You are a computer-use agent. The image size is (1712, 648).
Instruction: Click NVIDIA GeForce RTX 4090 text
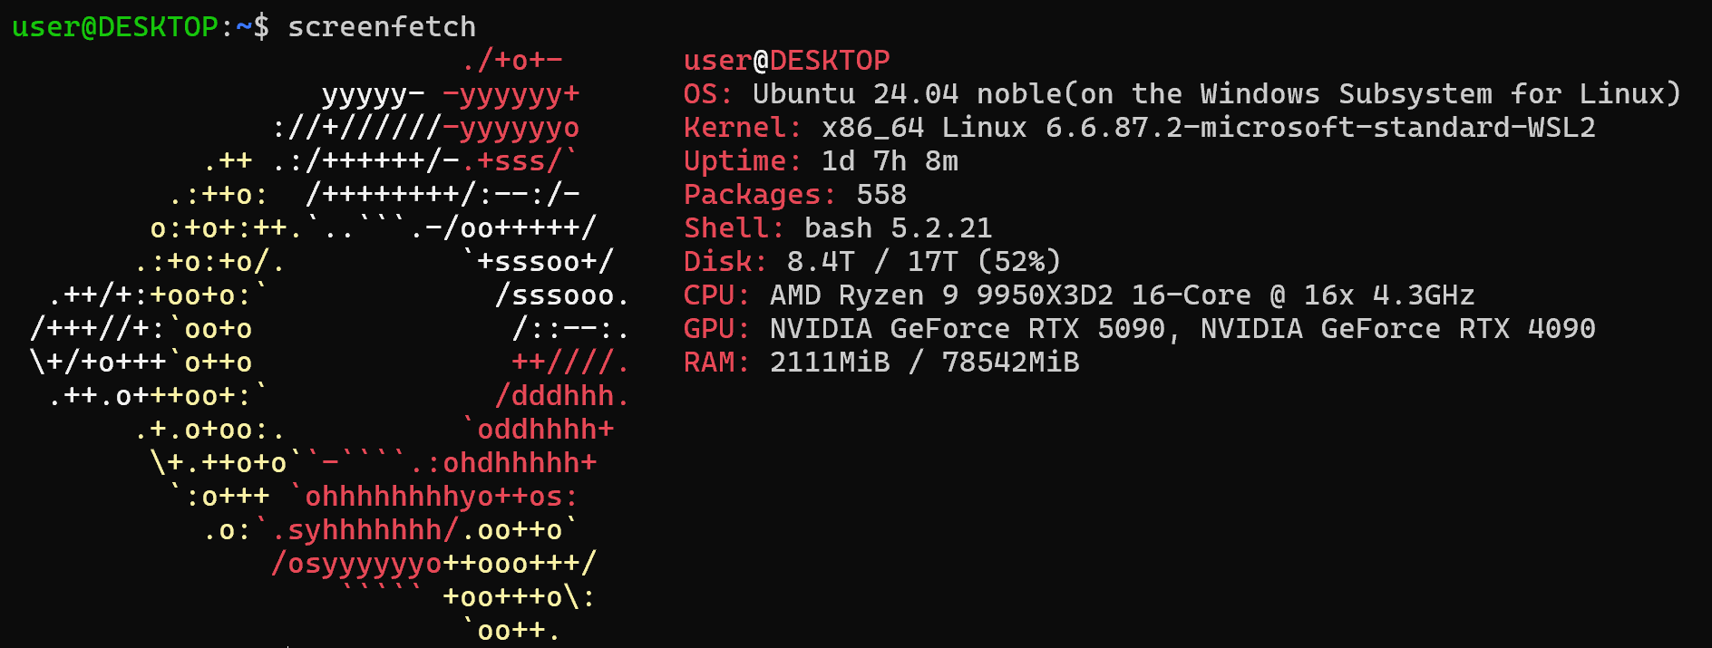[x=1397, y=328]
